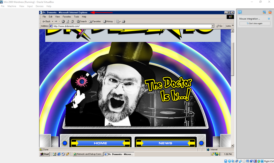Open the View menu in Internet Explorer

pyautogui.click(x=57, y=17)
